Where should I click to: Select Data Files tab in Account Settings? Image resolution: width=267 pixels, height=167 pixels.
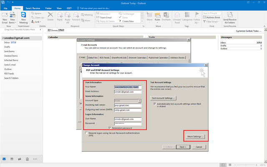93,58
